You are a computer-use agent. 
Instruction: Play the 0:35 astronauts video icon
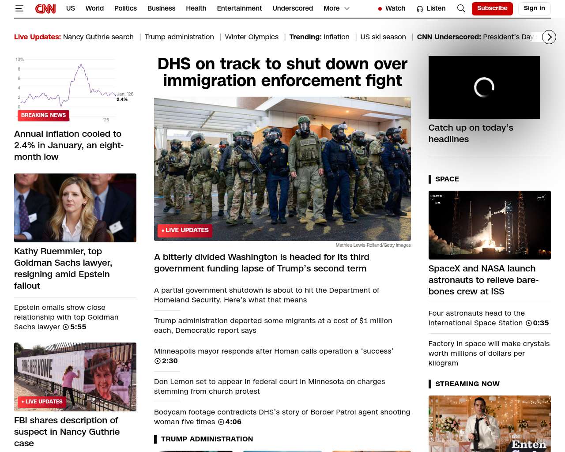click(529, 323)
